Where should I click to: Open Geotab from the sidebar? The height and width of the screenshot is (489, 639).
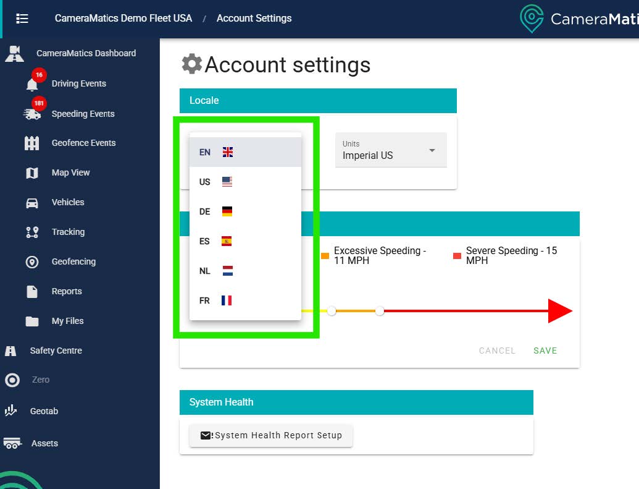pyautogui.click(x=44, y=411)
